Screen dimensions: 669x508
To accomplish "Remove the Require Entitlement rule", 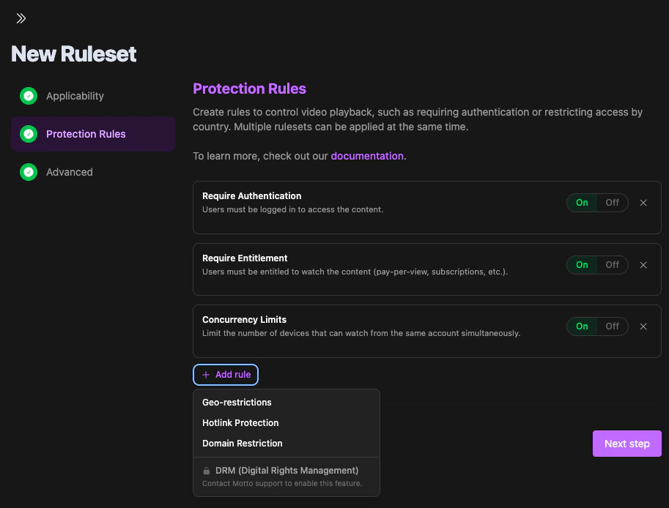I will click(643, 265).
